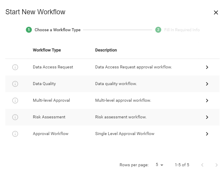
Task: Choose the Data Access Request workflow type
Action: pyautogui.click(x=112, y=67)
